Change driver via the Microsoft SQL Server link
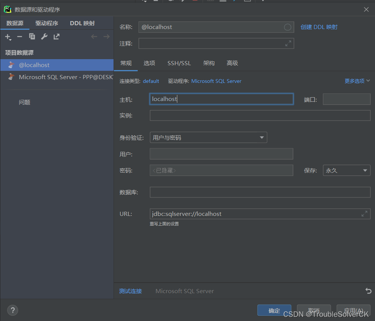 click(x=216, y=81)
